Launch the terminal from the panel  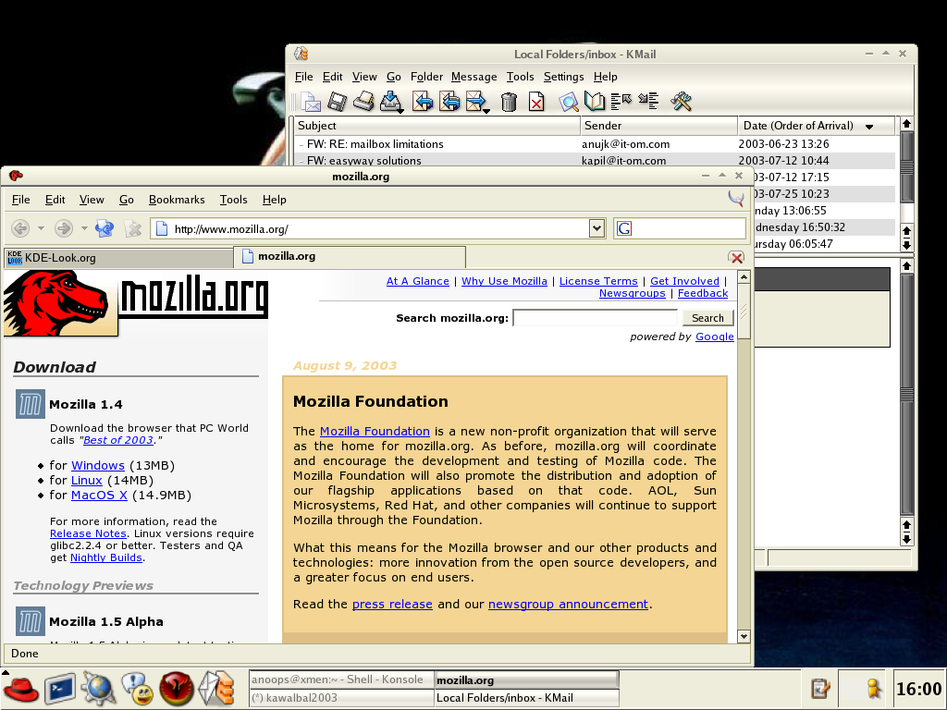tap(60, 689)
